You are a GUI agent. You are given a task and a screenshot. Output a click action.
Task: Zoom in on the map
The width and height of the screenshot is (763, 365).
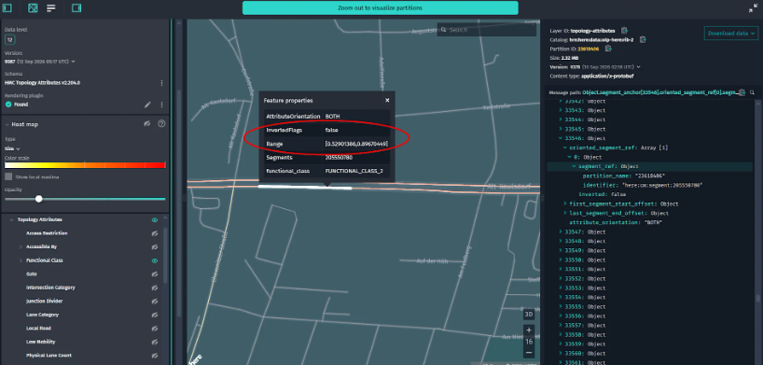529,330
